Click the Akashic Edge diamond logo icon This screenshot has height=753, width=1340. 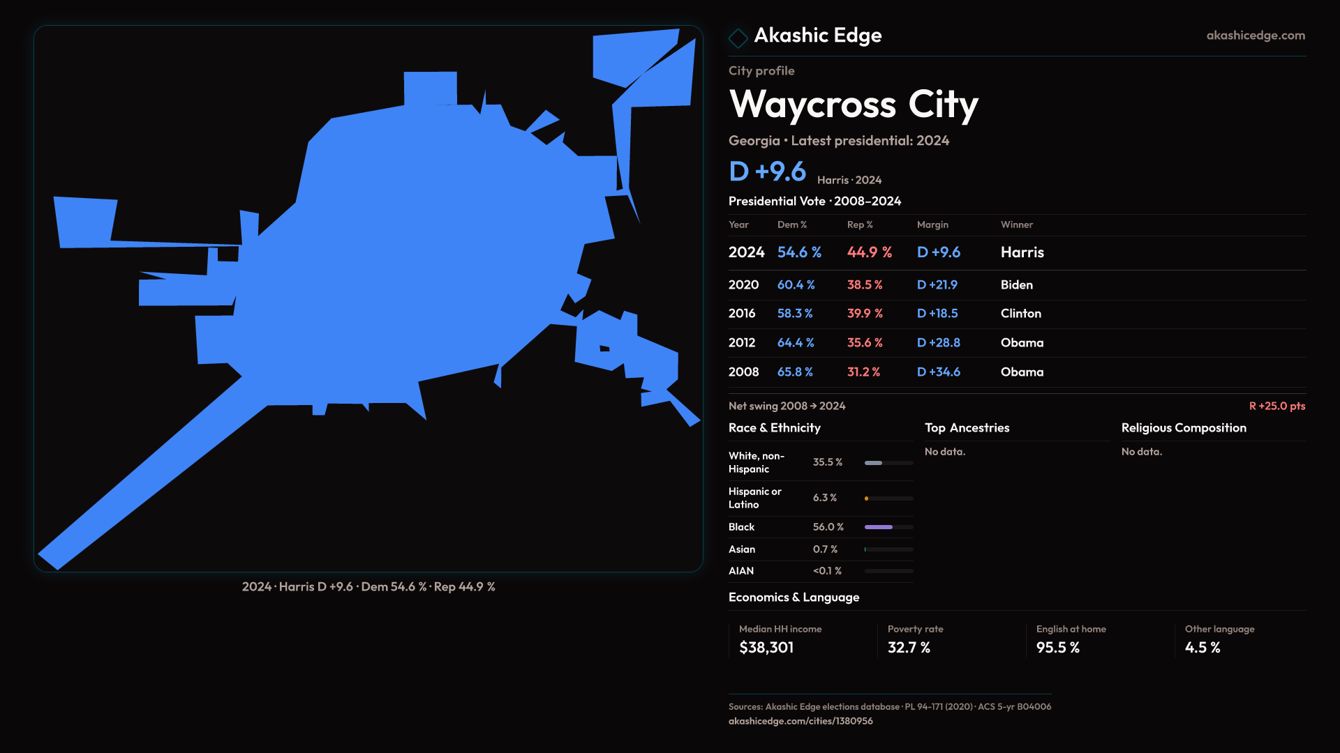738,37
